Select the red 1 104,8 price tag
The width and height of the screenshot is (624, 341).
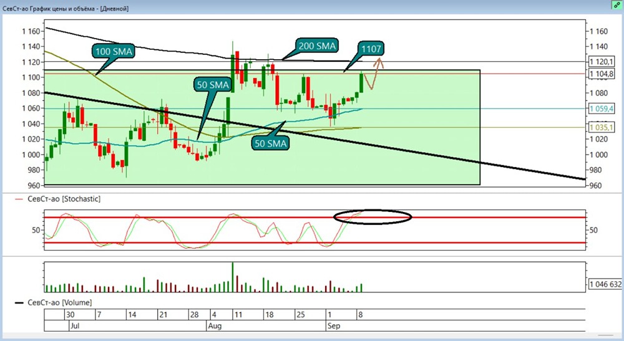[x=602, y=74]
